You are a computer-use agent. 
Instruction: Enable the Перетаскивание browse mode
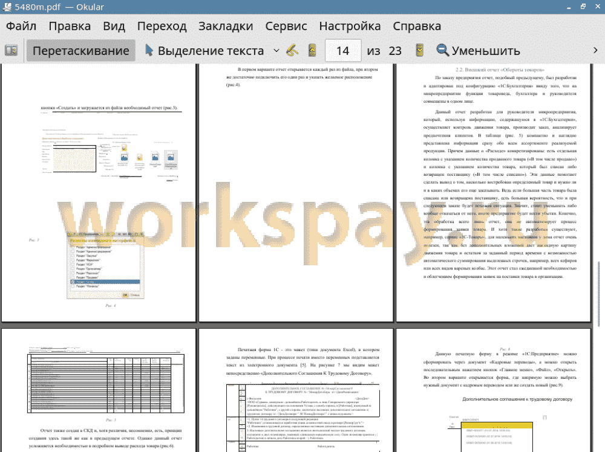80,51
